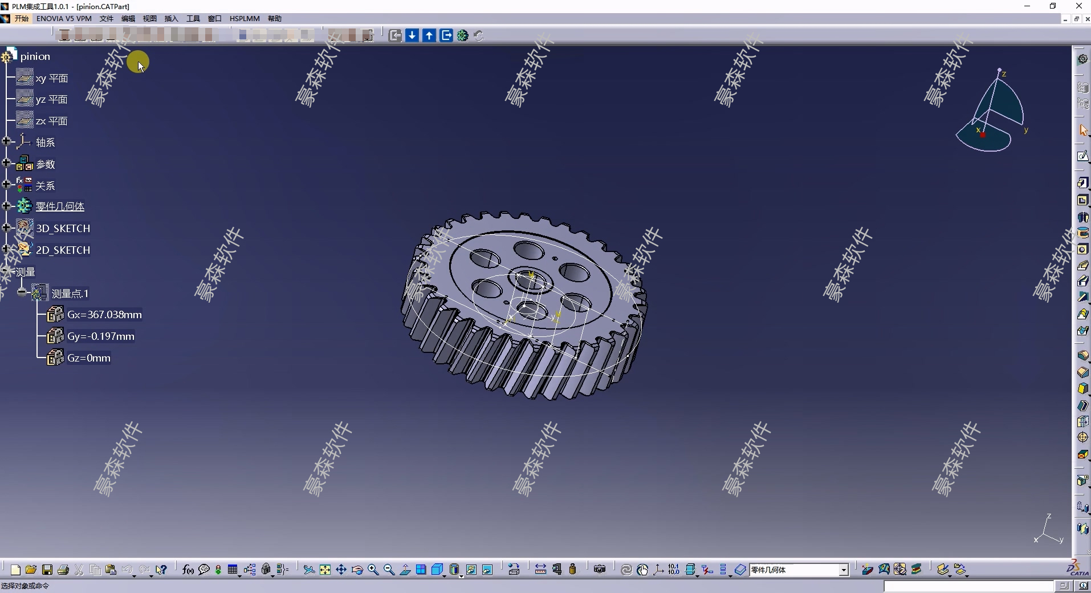Expand the 参数 tree node

[6, 163]
